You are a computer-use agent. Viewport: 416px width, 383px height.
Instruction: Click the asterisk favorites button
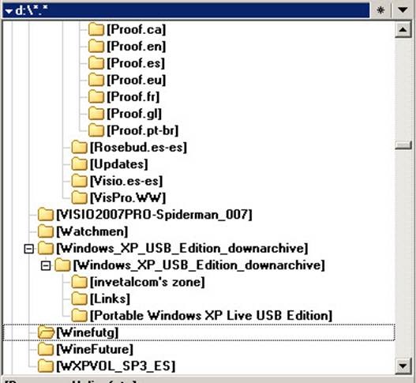tap(380, 10)
